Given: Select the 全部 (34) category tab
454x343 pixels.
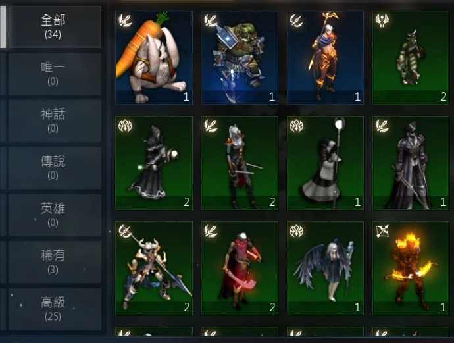Looking at the screenshot, I should pyautogui.click(x=55, y=27).
